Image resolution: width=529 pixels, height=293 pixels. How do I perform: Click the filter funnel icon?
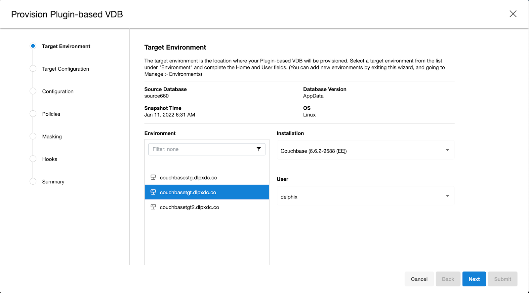click(x=259, y=149)
